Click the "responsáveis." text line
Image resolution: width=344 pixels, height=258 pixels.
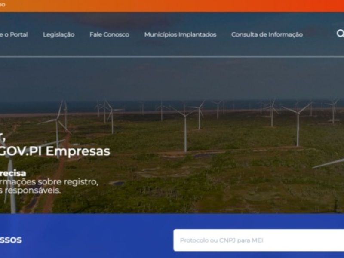coord(30,190)
